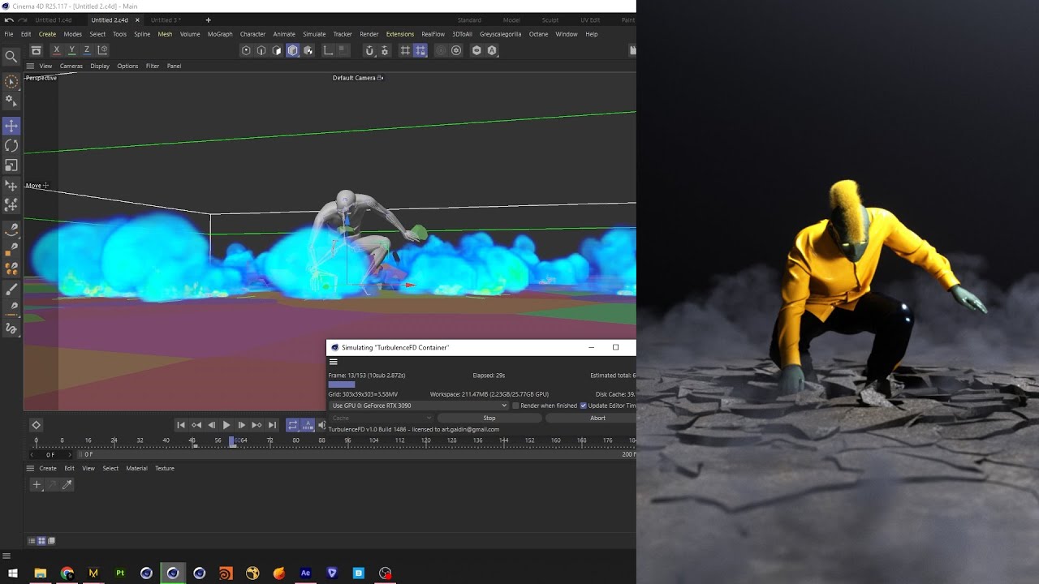
Task: Uncheck Update Editor checkbox
Action: [584, 406]
